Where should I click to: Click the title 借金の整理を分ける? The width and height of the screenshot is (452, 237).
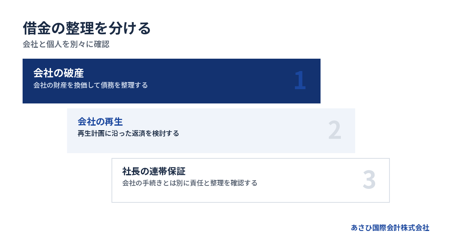pyautogui.click(x=87, y=28)
